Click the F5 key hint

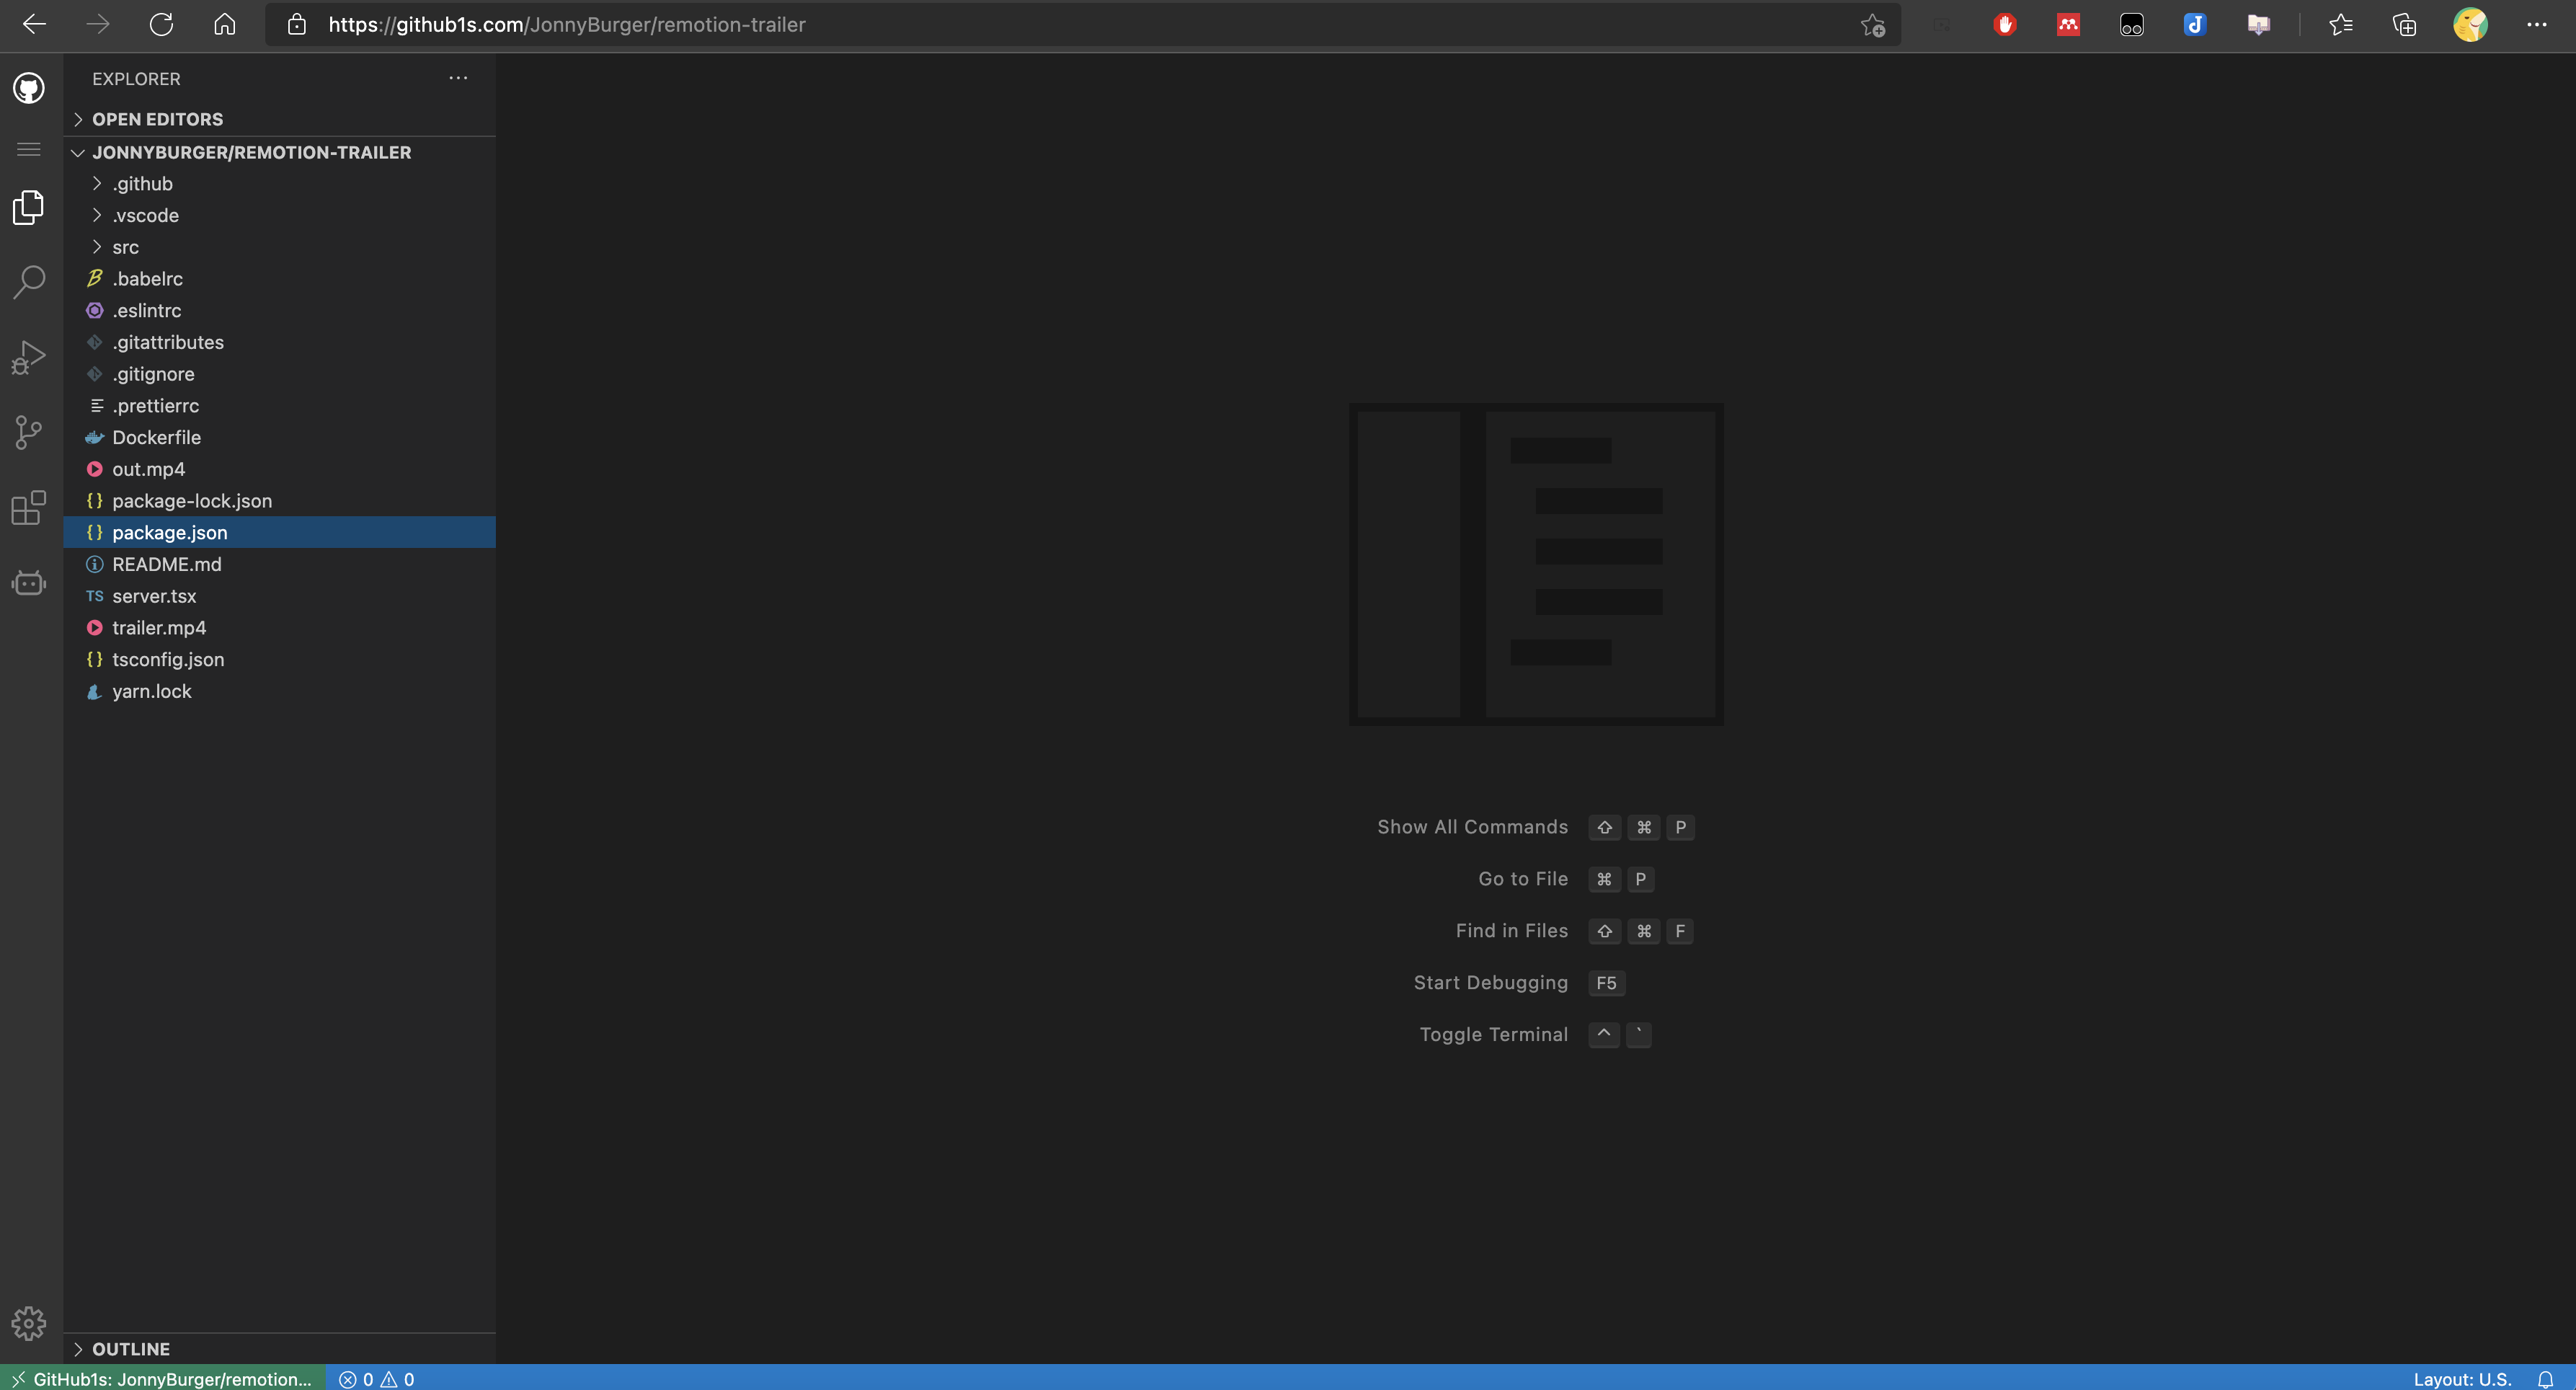[x=1606, y=983]
